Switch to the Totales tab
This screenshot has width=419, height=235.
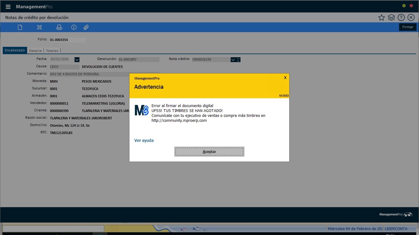tap(52, 51)
